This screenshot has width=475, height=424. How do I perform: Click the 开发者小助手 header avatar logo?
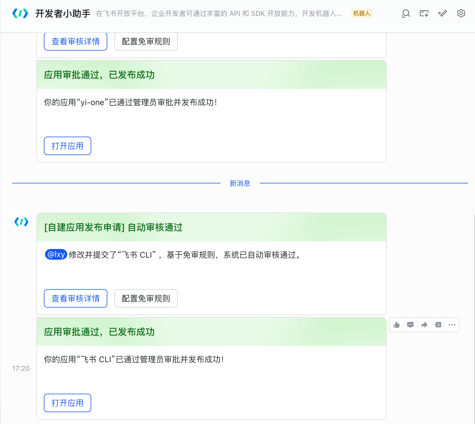tap(20, 13)
